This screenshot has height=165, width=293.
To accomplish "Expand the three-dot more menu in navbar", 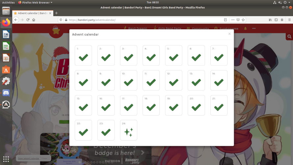I will tap(254, 29).
